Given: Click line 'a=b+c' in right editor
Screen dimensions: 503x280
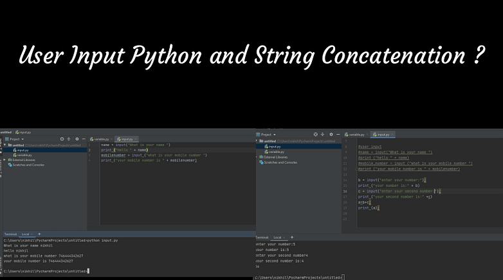Looking at the screenshot, I should click(364, 202).
